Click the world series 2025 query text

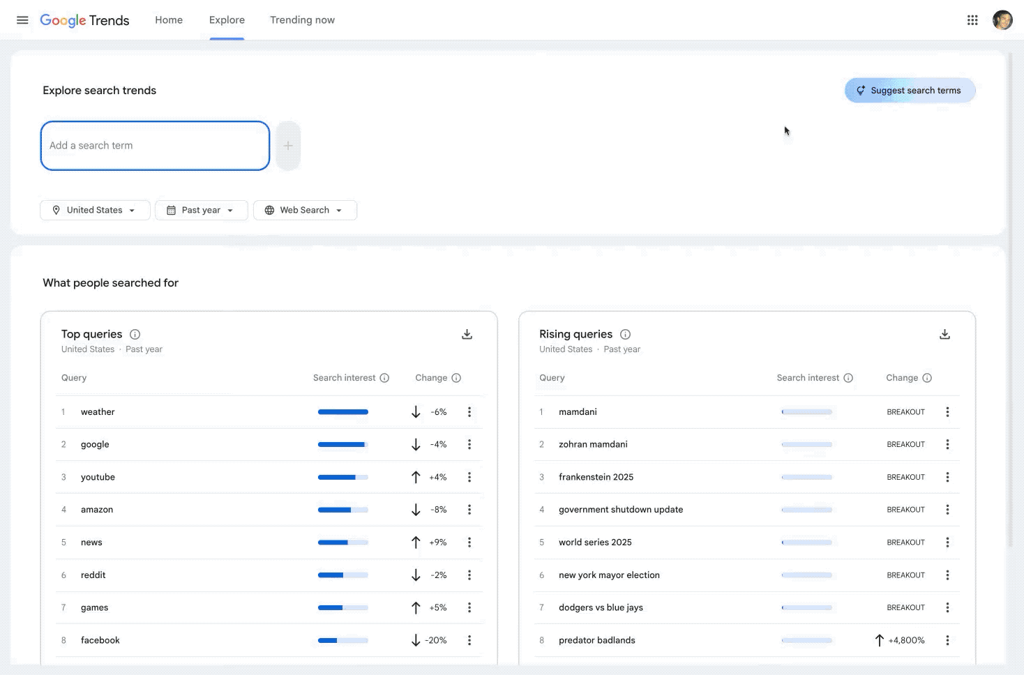pyautogui.click(x=595, y=543)
